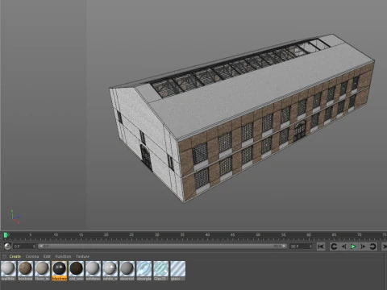This screenshot has width=387, height=290.
Task: Open the Function menu
Action: pos(63,256)
